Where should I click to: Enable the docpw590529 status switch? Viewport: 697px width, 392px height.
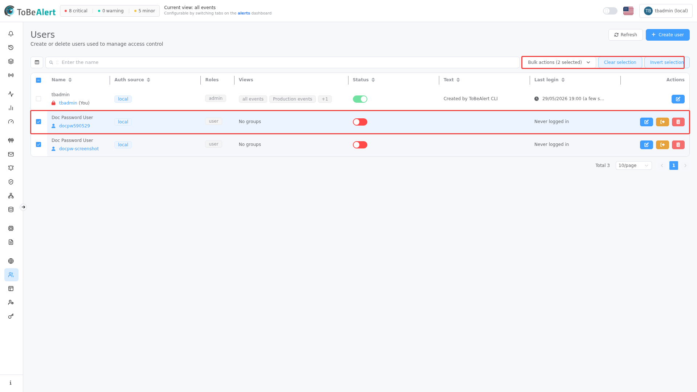point(360,122)
